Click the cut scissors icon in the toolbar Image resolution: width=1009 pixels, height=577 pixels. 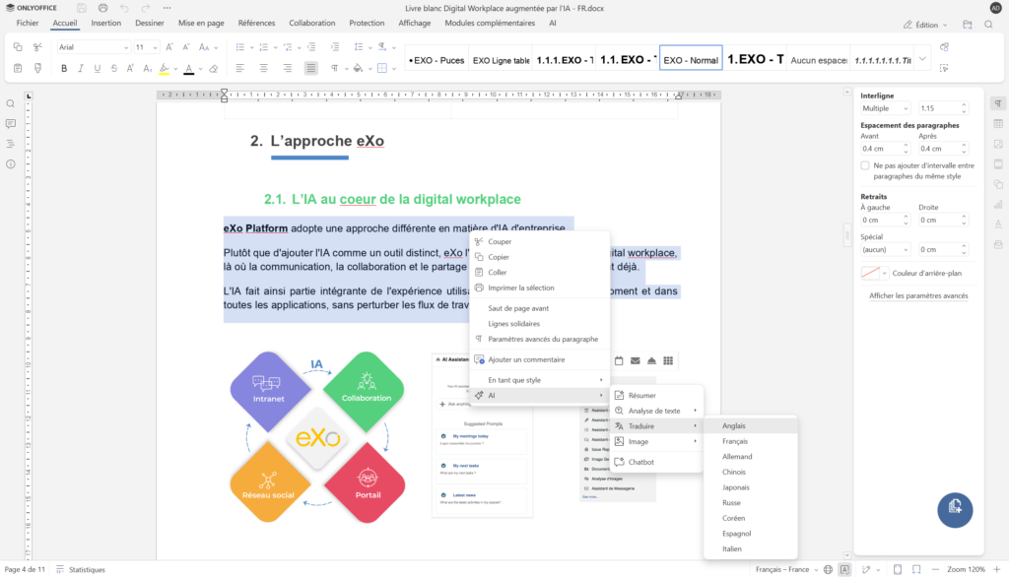click(x=37, y=47)
